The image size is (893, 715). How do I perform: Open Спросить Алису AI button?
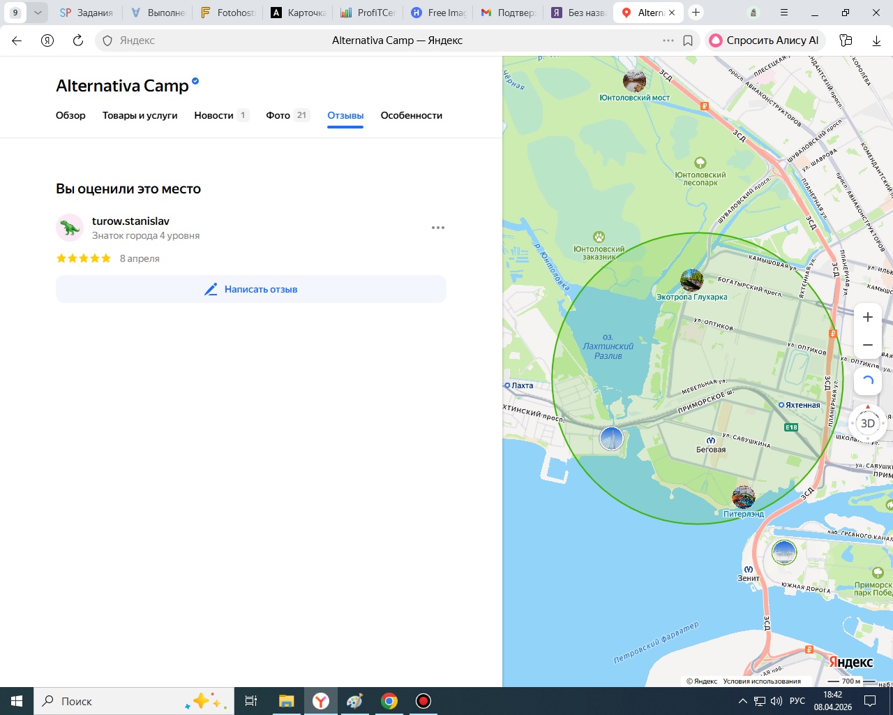point(765,40)
